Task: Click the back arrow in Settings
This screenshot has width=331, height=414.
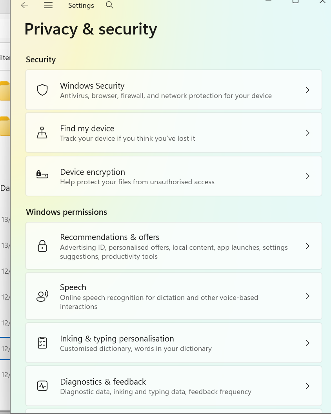Action: [25, 5]
